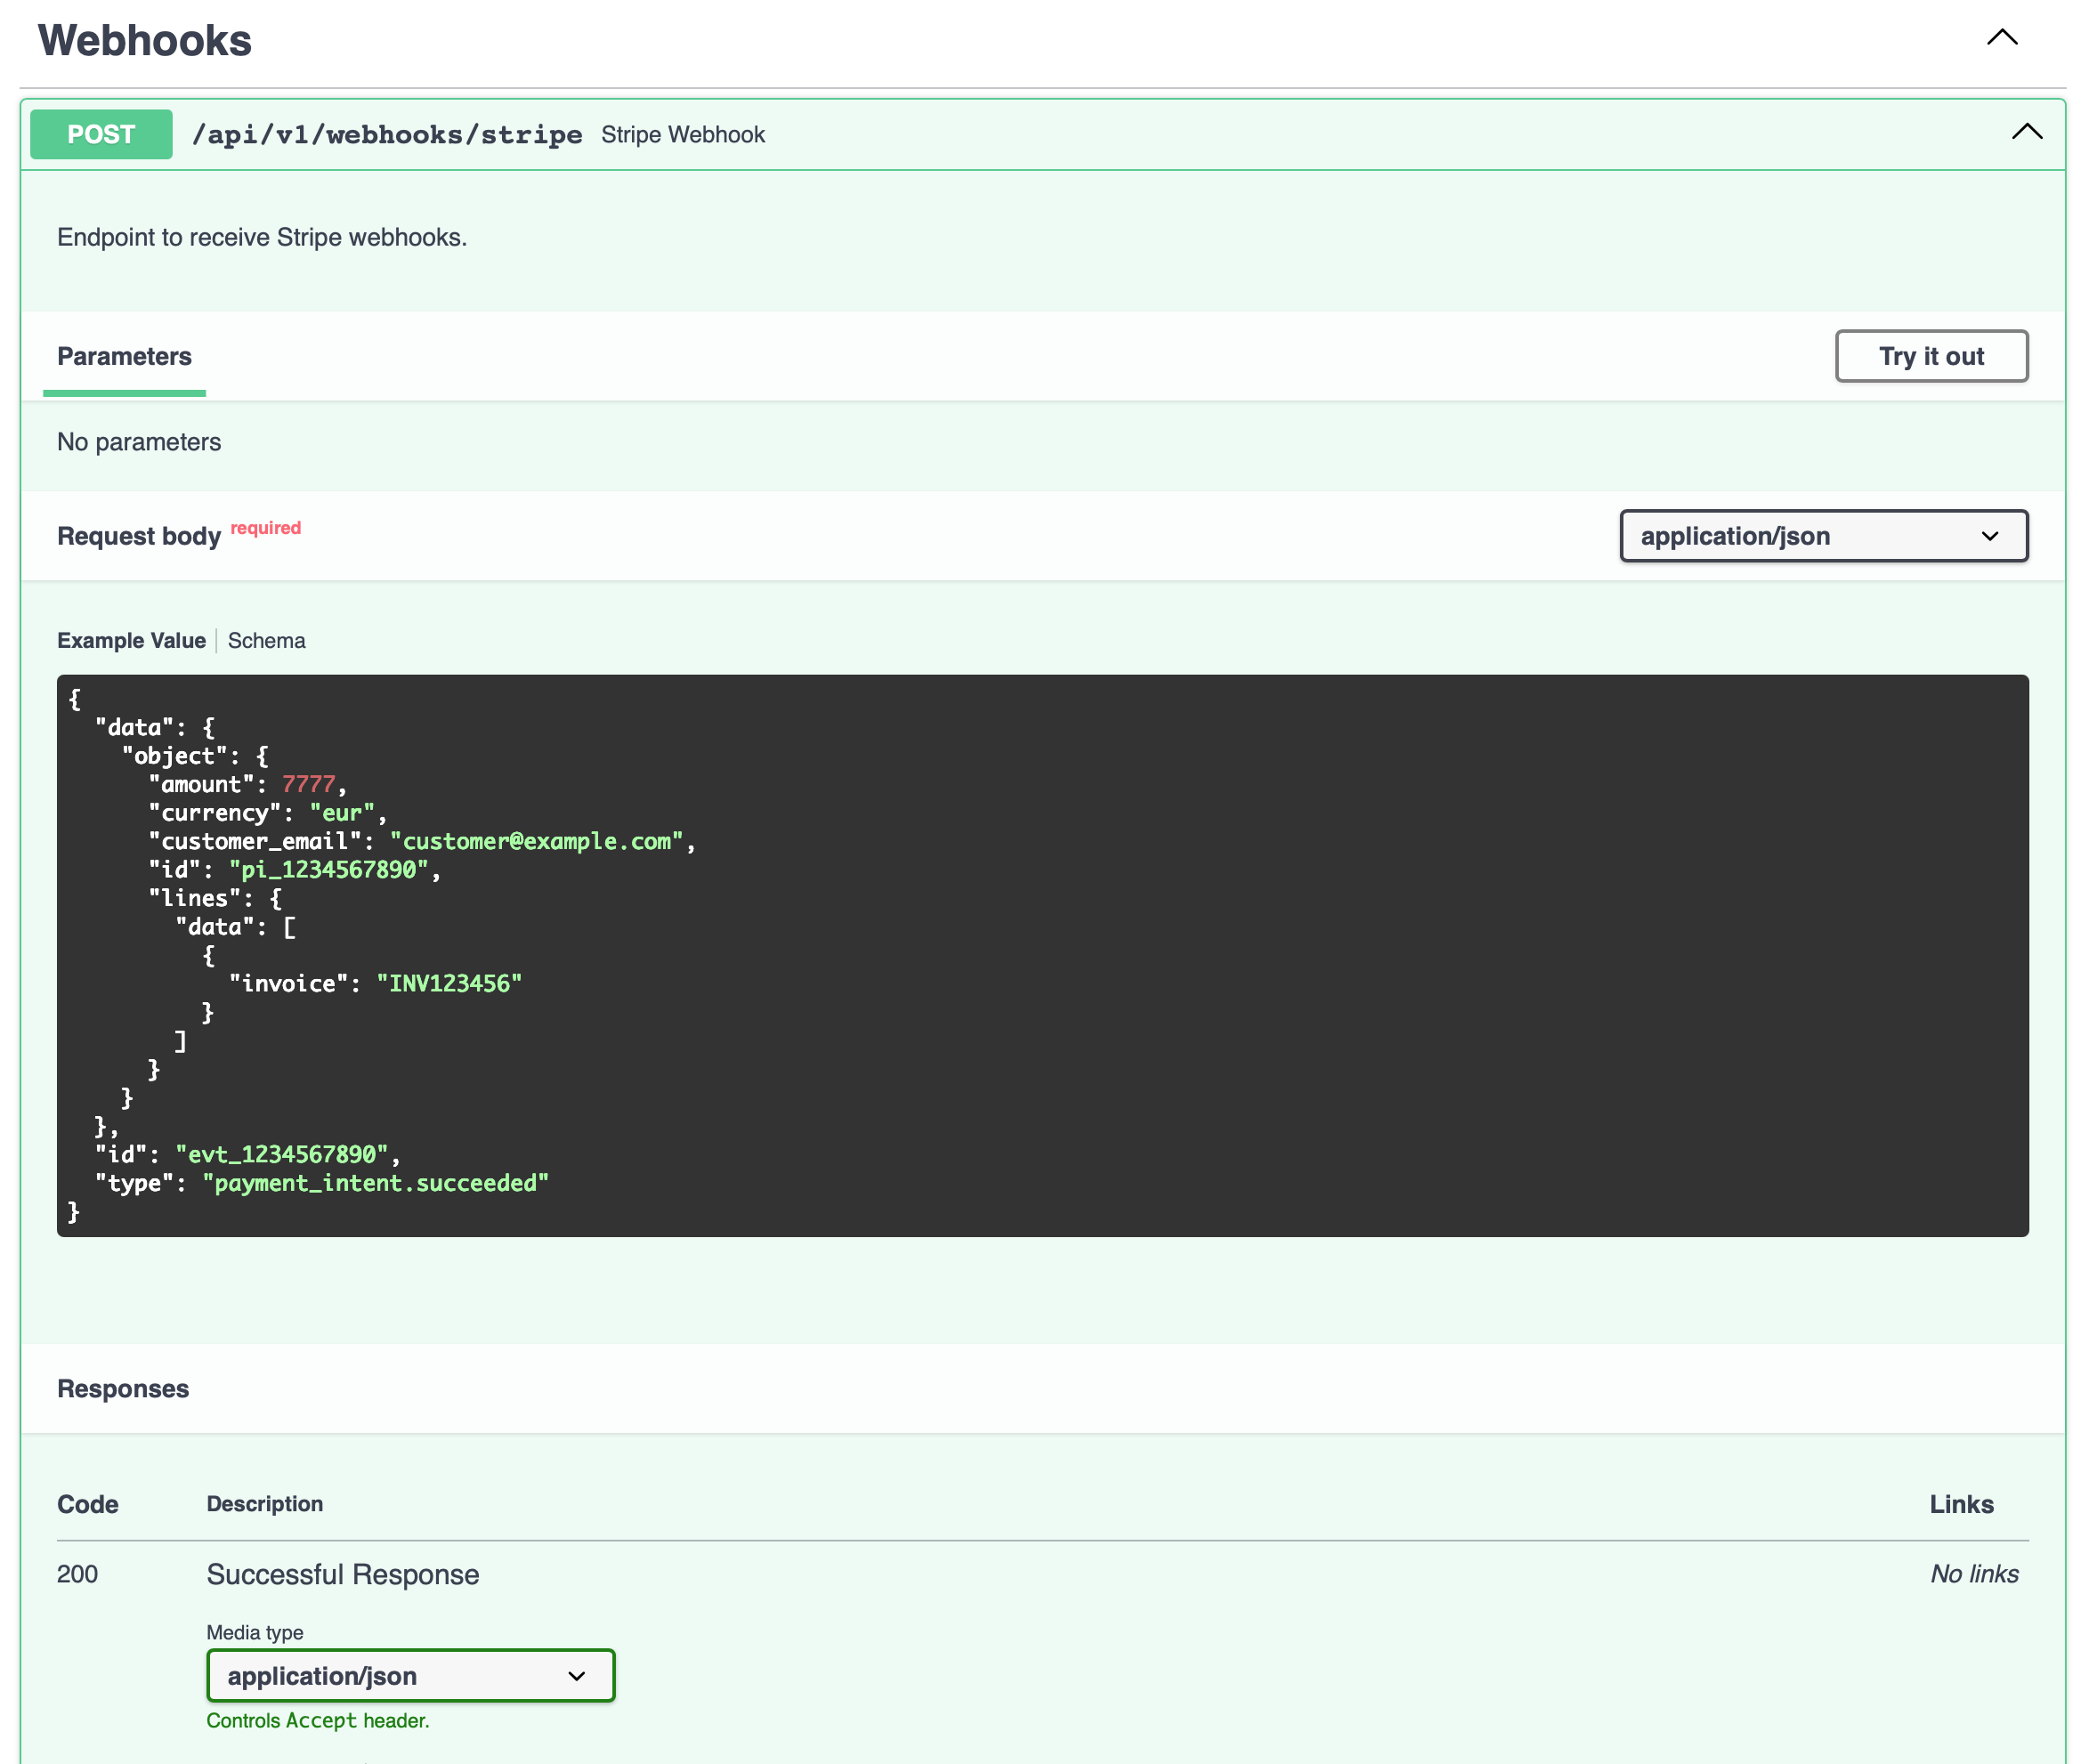Click the Responses section header
The width and height of the screenshot is (2097, 1764).
point(123,1388)
